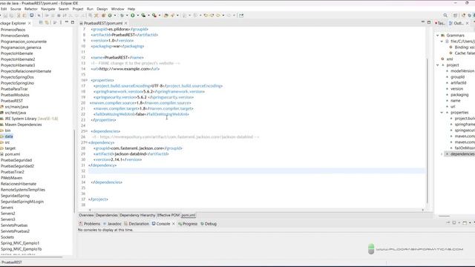Image resolution: width=475 pixels, height=267 pixels.
Task: Maximize the editor area
Action: [429, 22]
